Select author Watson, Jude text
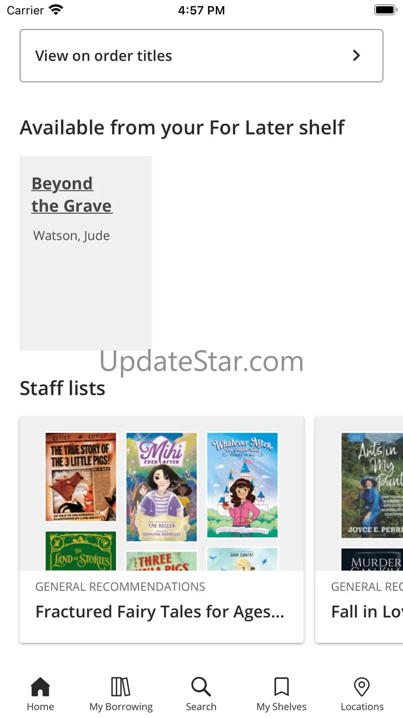403x718 pixels. point(72,236)
